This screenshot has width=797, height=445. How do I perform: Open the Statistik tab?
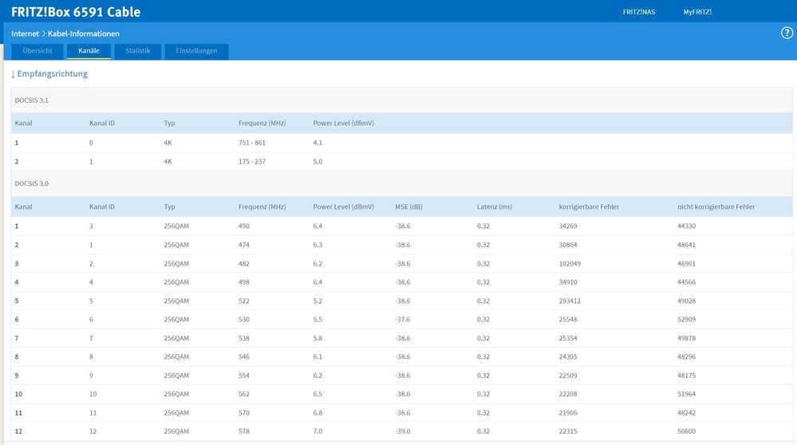(137, 51)
